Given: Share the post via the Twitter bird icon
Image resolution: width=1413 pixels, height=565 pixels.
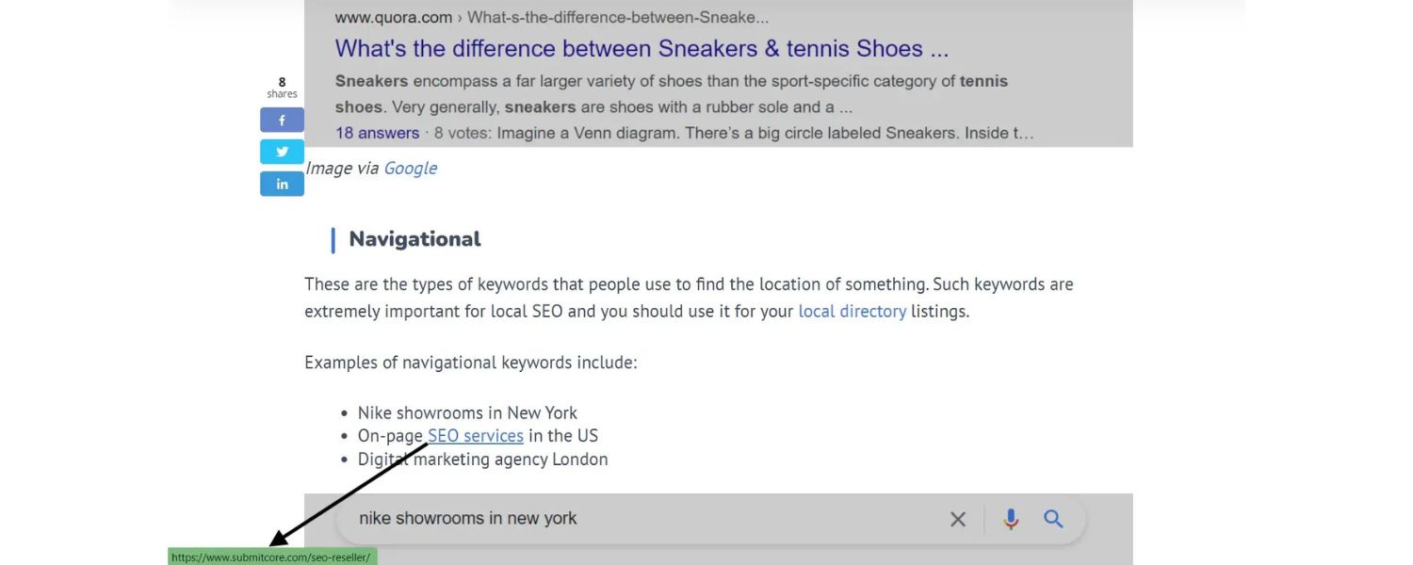Looking at the screenshot, I should pos(281,151).
